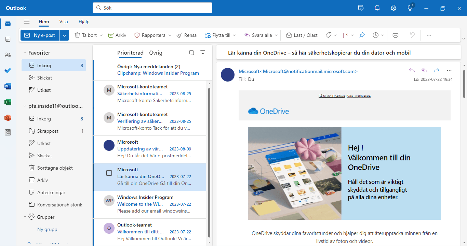
Task: Open Microsoft To Do from the sidebar
Action: click(8, 71)
